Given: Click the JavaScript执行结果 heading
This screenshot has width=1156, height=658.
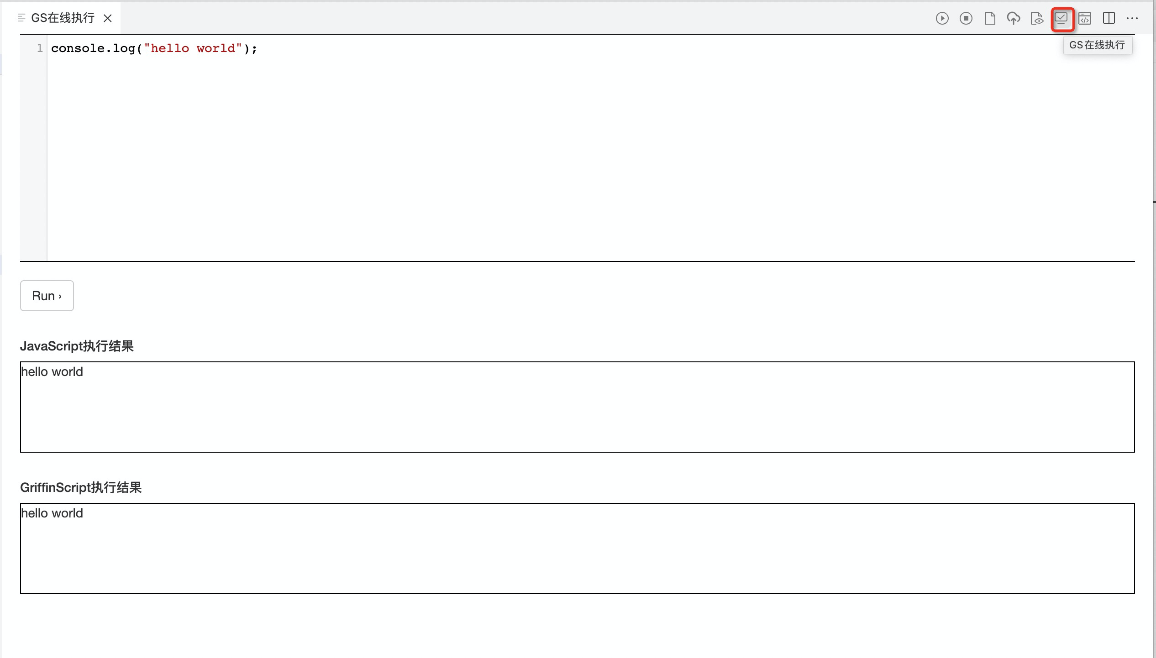Looking at the screenshot, I should coord(77,346).
